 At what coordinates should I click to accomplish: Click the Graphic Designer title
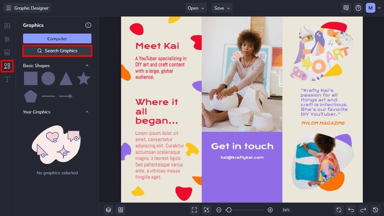click(31, 8)
